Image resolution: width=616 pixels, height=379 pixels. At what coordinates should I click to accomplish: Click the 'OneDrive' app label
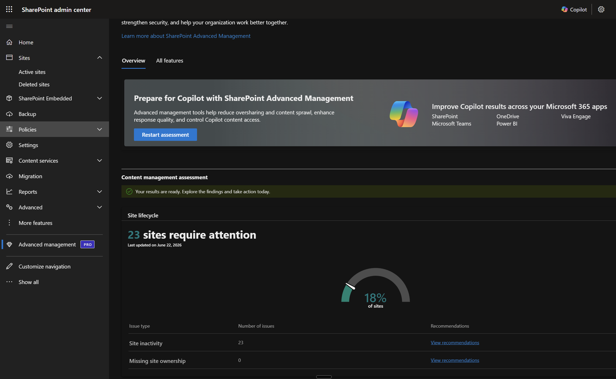508,116
